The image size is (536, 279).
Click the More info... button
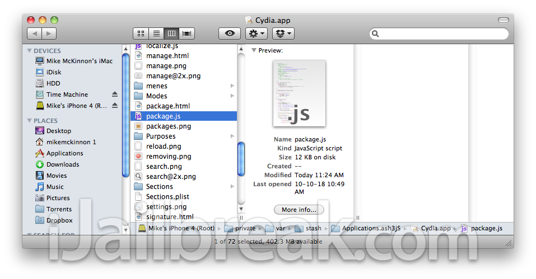coord(299,210)
